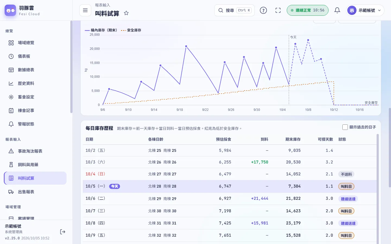Click the 連線正常 status button
This screenshot has height=244, width=391.
point(307,10)
